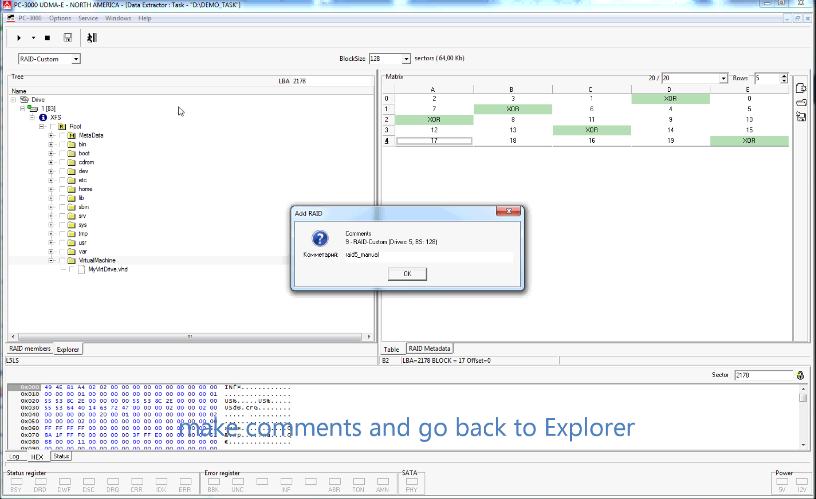Open the Options menu

[60, 18]
